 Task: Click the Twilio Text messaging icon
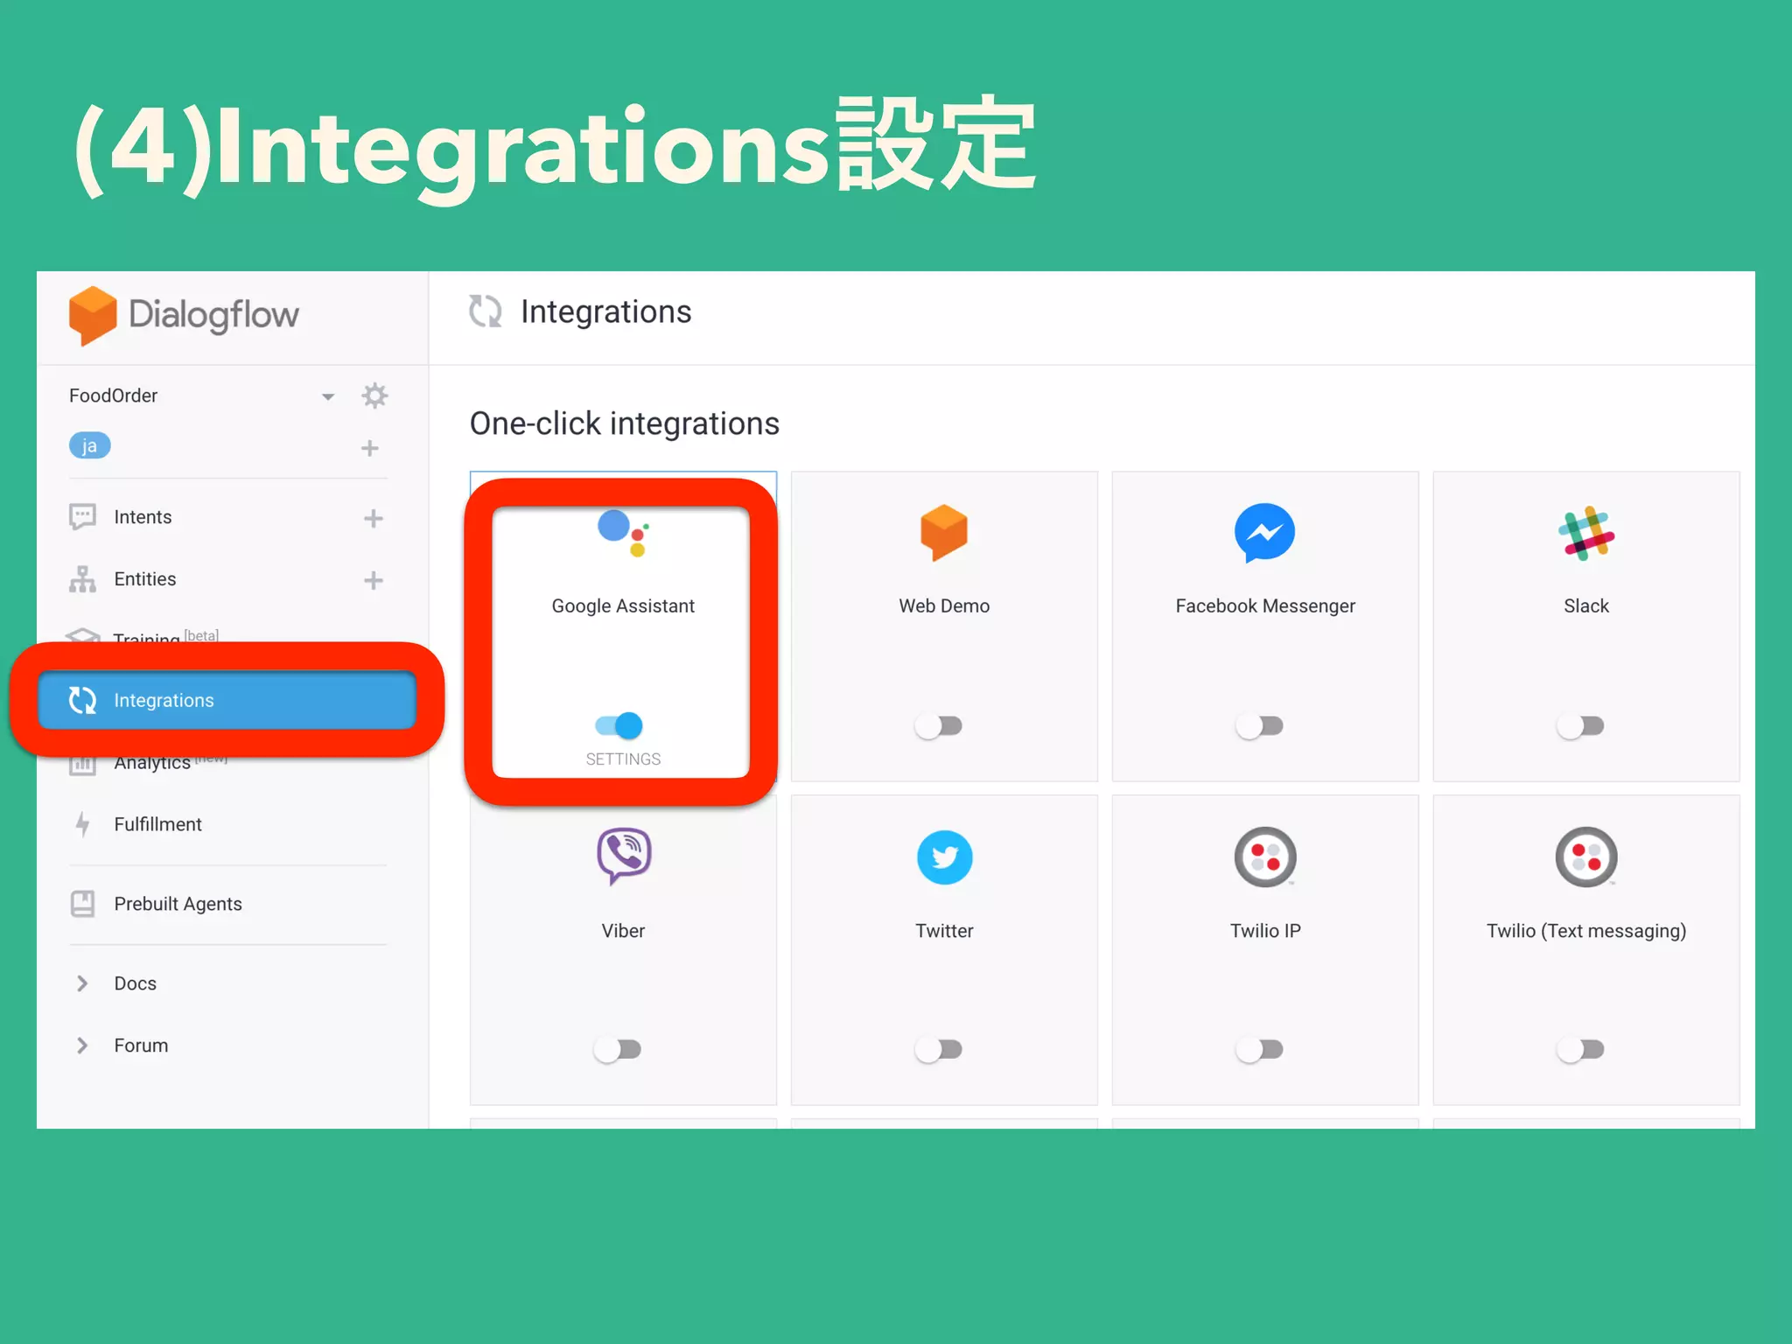point(1586,857)
